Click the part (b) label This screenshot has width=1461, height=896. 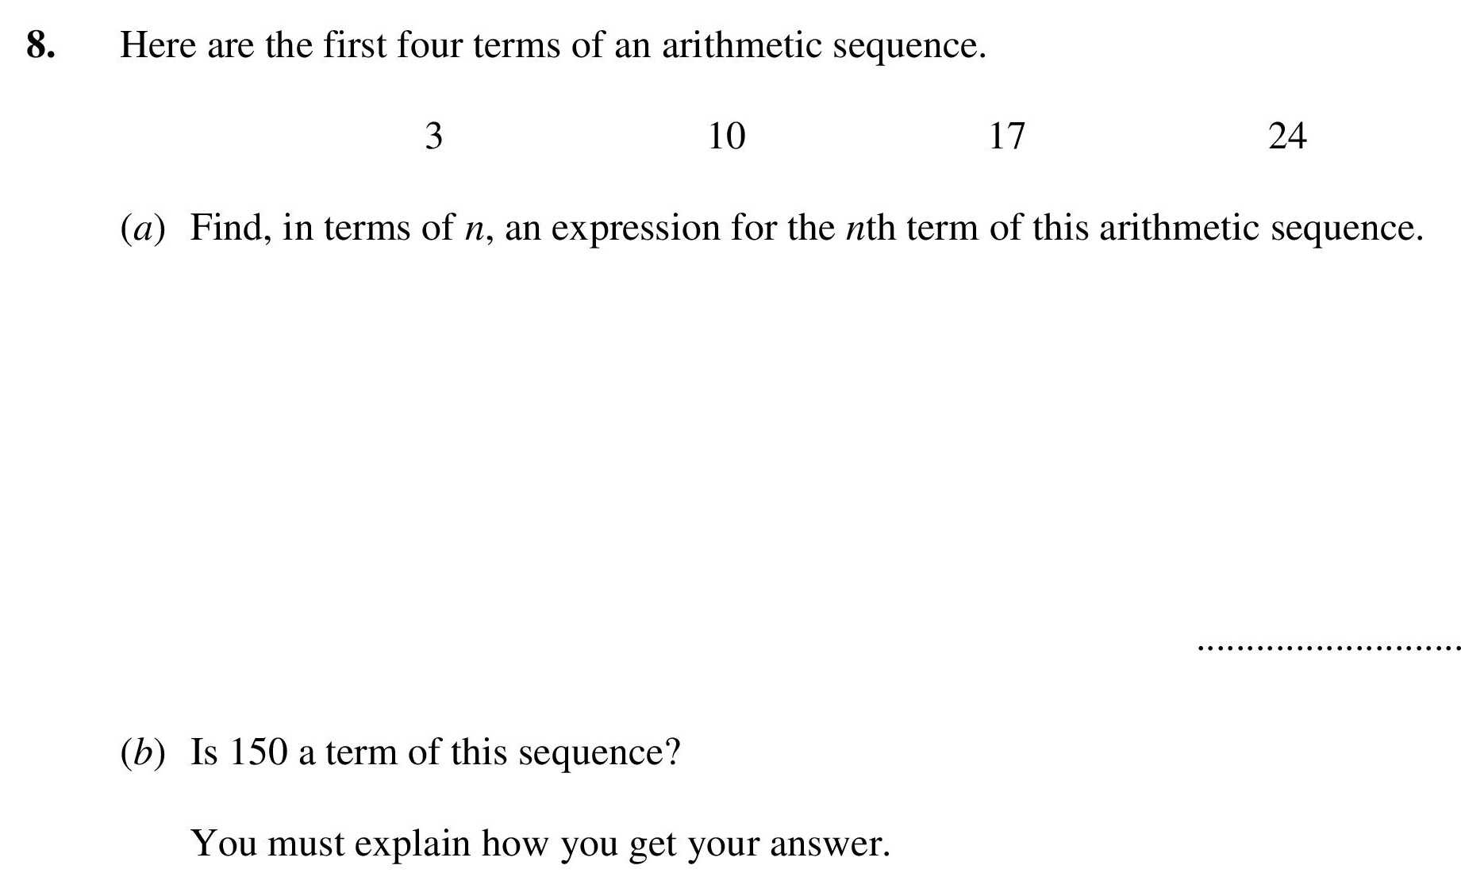[143, 752]
